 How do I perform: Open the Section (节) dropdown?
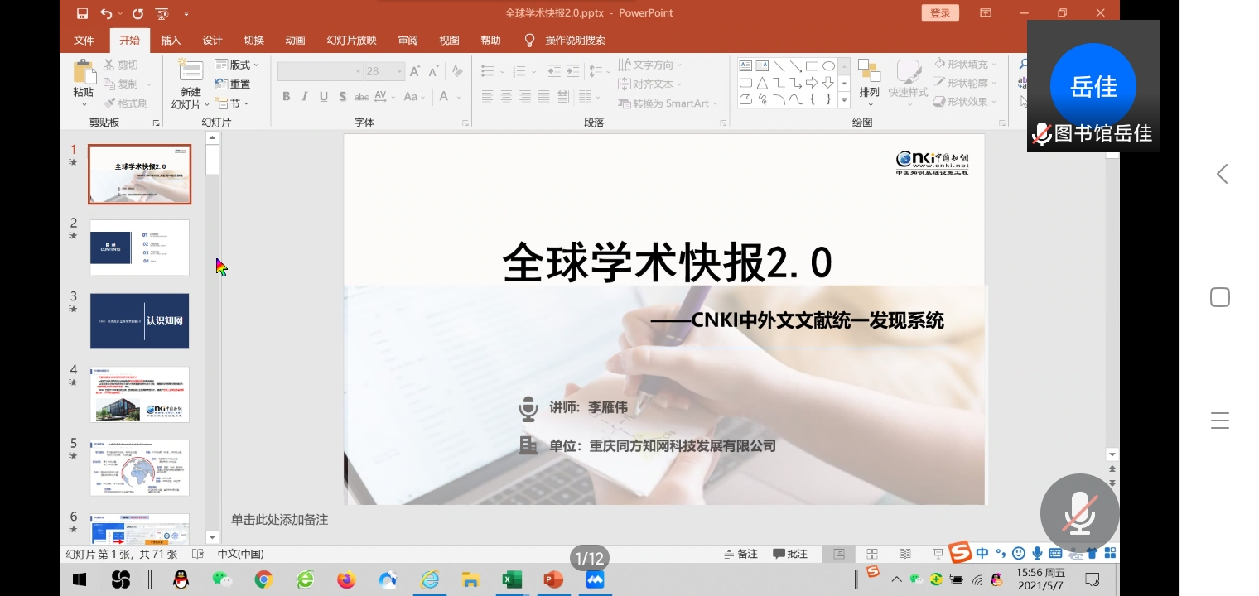(x=232, y=103)
